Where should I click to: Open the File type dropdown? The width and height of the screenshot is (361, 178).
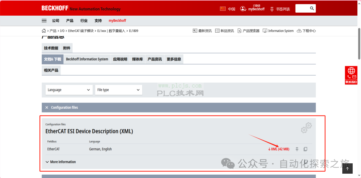click(119, 90)
